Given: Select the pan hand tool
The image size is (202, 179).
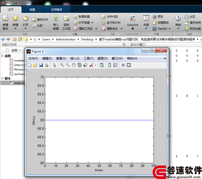Looking at the screenshot, I should click(x=74, y=65).
